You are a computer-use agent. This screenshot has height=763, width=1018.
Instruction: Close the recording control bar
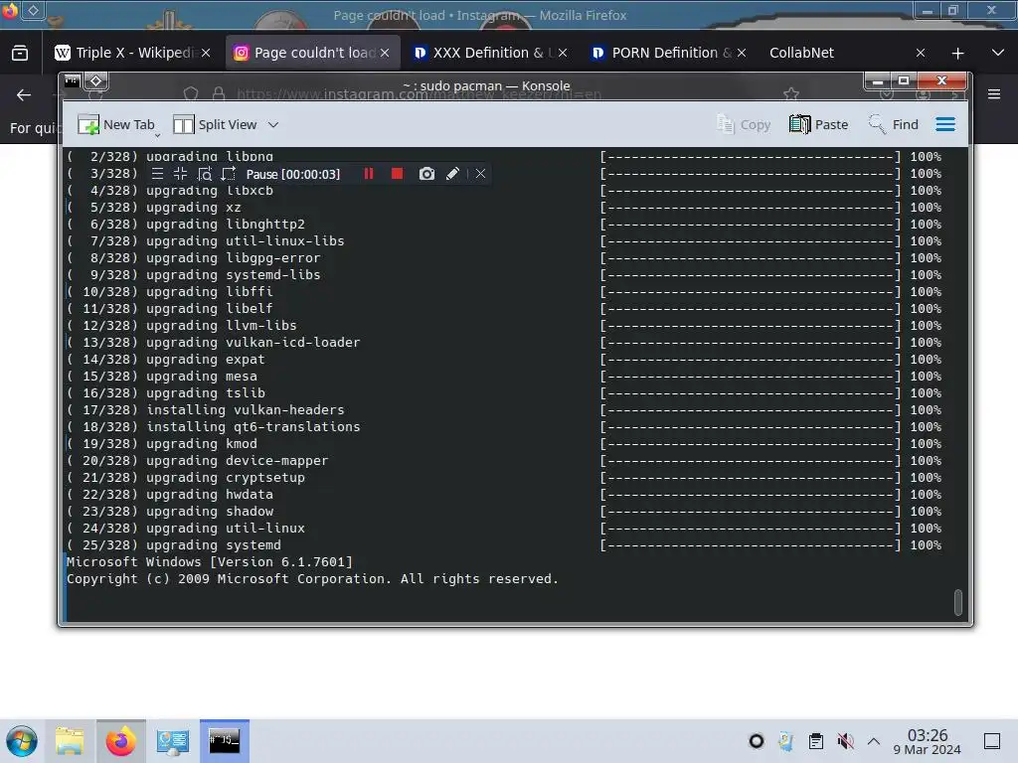coord(480,174)
